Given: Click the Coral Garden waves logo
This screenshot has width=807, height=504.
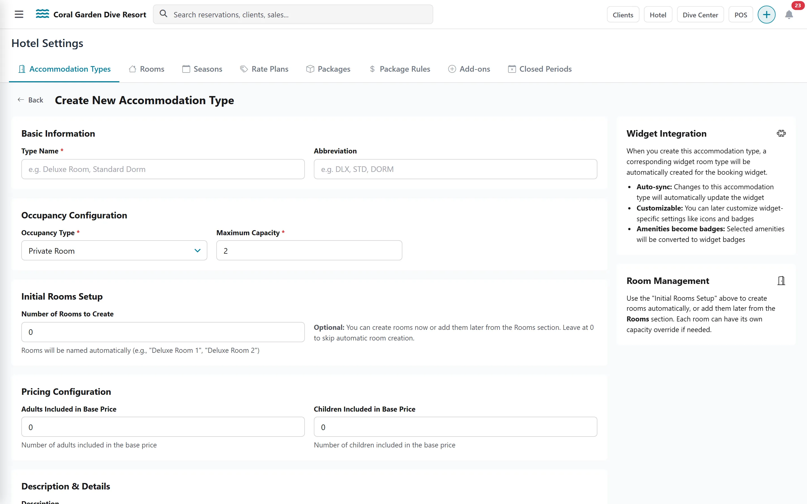Looking at the screenshot, I should [x=42, y=14].
